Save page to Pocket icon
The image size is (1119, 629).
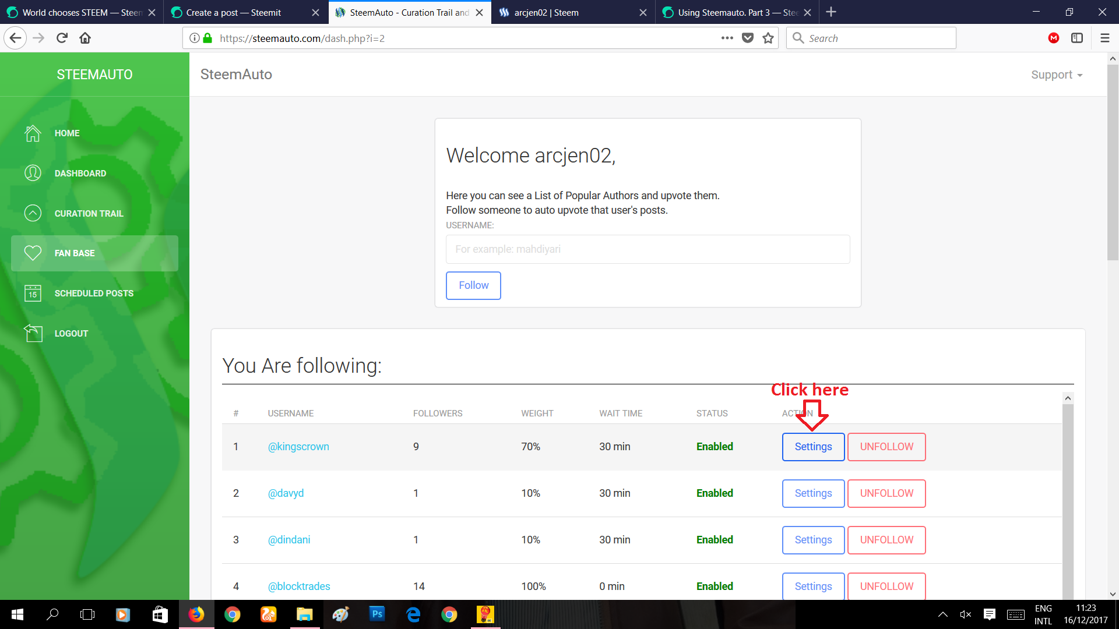pos(748,38)
